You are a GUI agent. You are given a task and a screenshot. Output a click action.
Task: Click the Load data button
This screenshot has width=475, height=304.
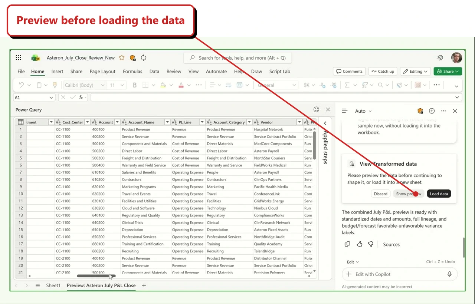pyautogui.click(x=439, y=194)
